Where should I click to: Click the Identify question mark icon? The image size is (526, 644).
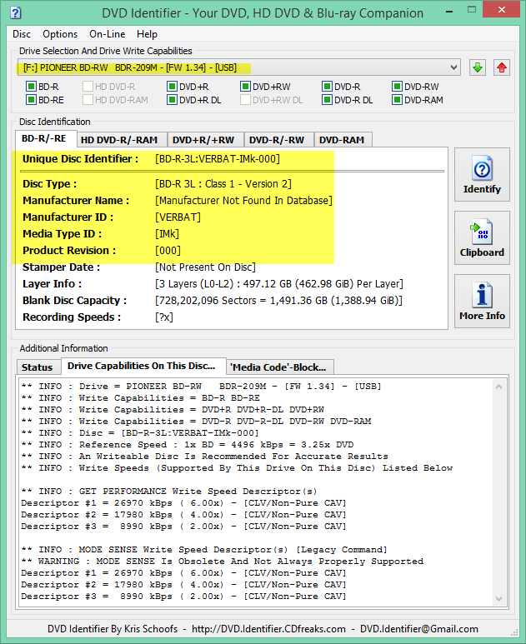[482, 168]
